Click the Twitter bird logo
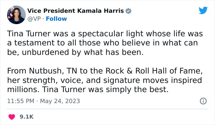 click(203, 10)
